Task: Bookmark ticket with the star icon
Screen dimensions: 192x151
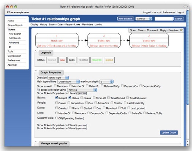Action: pyautogui.click(x=181, y=30)
